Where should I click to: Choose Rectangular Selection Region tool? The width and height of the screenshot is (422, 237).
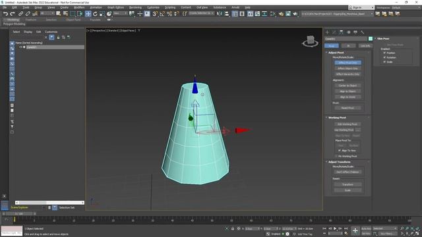73,14
